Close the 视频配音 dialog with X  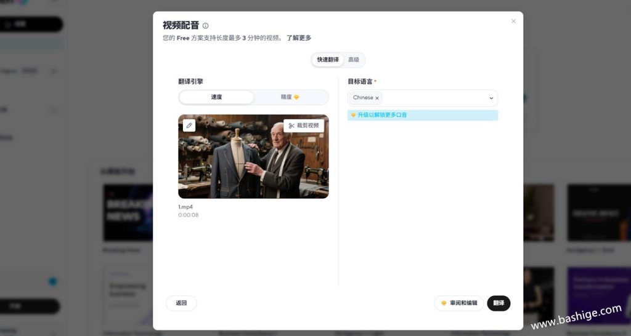(513, 21)
